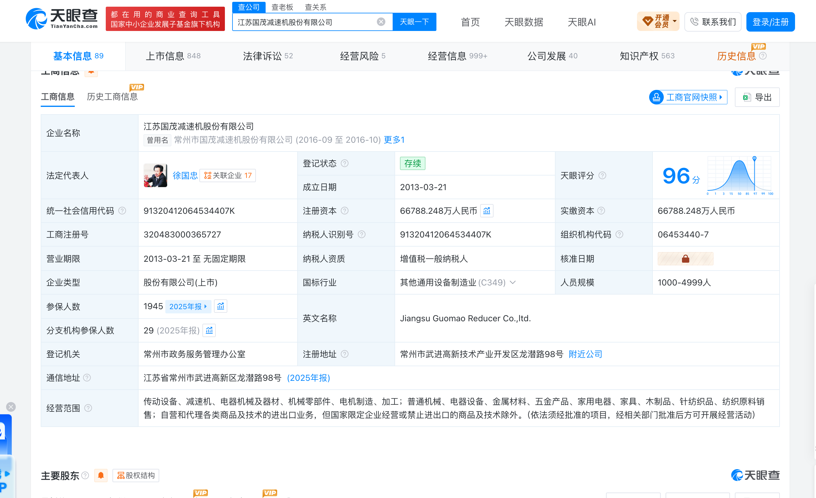
Task: Show help for 通信地址 field
Action: pyautogui.click(x=87, y=378)
